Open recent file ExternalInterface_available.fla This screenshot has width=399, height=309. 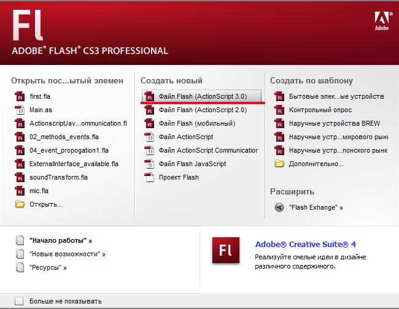(x=74, y=164)
